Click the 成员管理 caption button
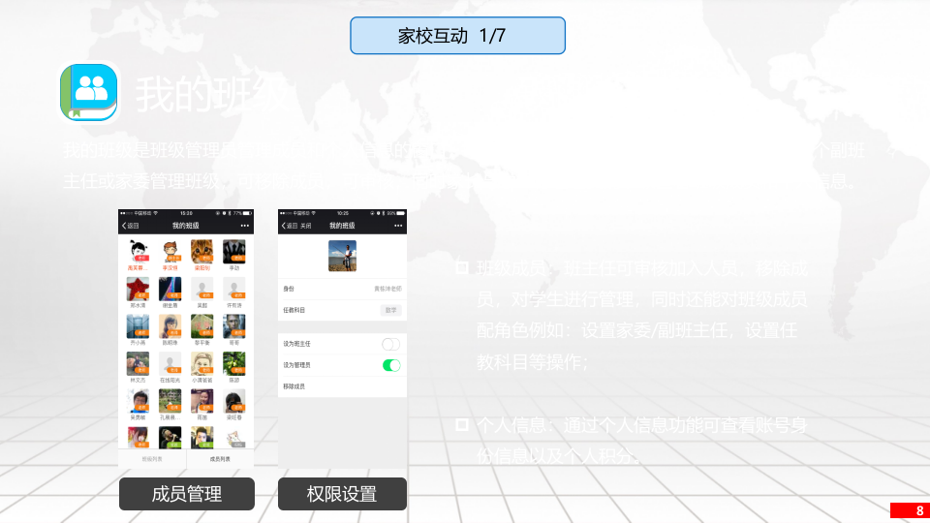 pyautogui.click(x=187, y=494)
